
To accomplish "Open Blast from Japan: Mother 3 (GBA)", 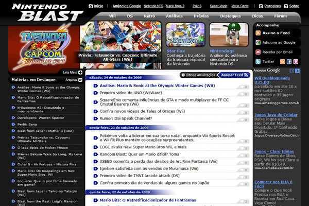I will pos(45,131).
